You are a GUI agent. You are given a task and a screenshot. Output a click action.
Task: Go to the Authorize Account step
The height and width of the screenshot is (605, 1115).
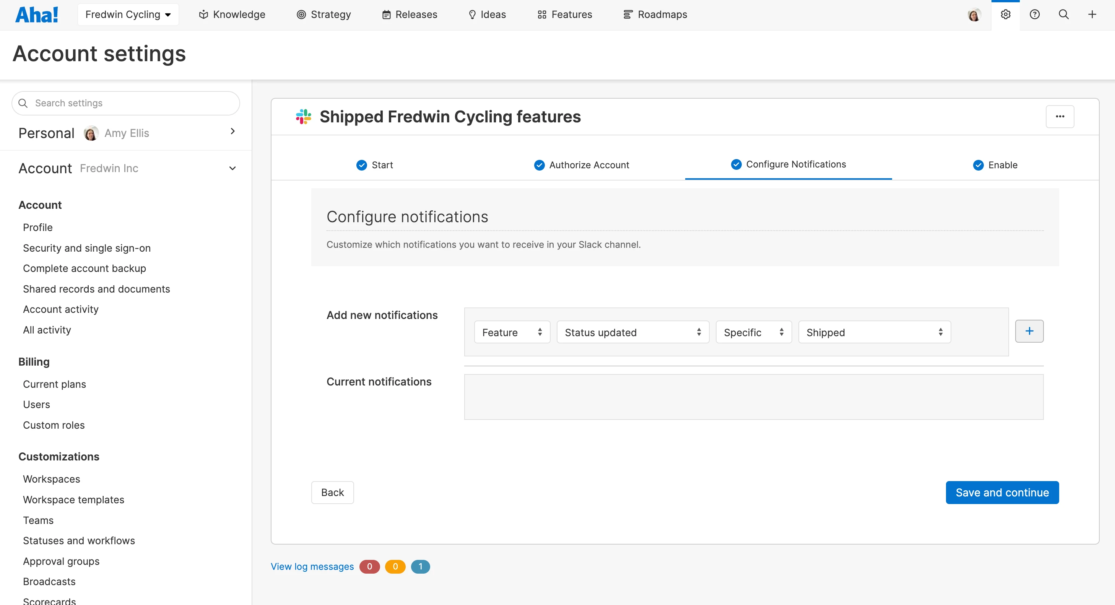pyautogui.click(x=581, y=165)
